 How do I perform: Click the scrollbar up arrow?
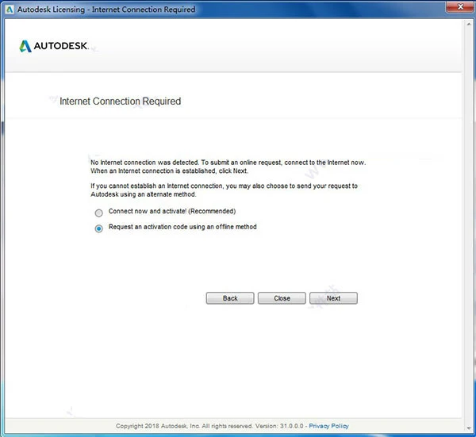[469, 24]
